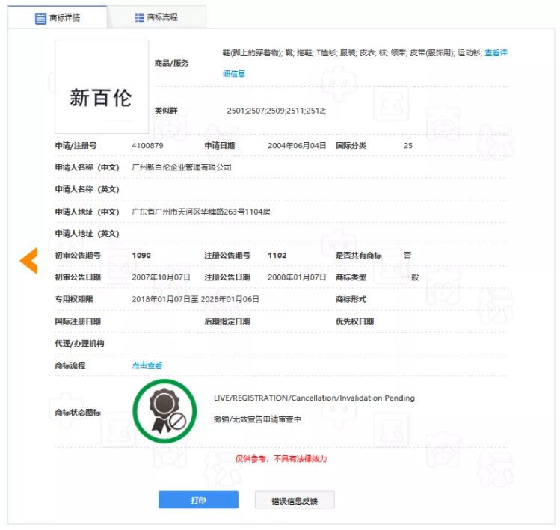Click the 错误信息反馈 feedback button

click(x=295, y=500)
